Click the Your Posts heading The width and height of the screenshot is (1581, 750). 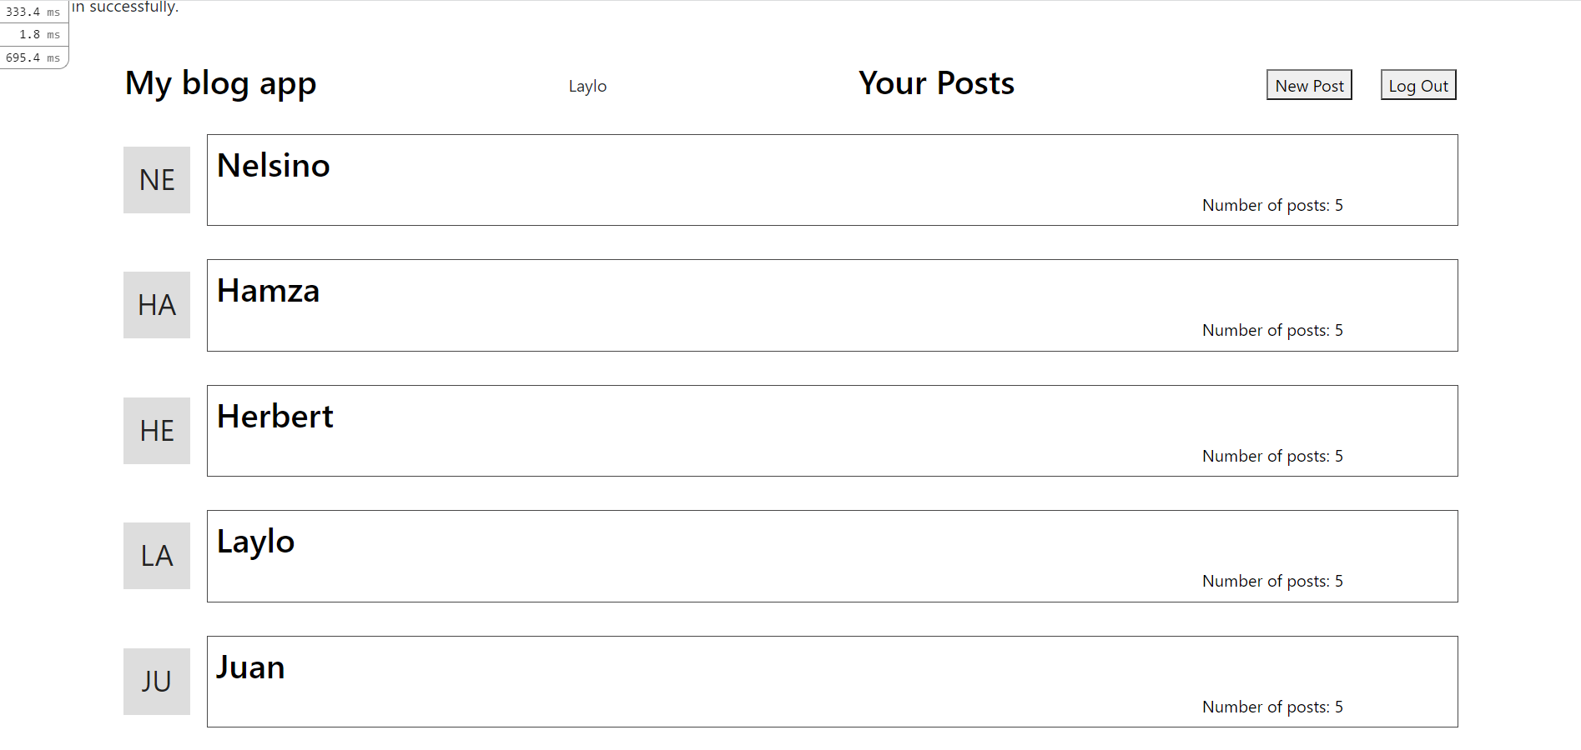pyautogui.click(x=936, y=83)
